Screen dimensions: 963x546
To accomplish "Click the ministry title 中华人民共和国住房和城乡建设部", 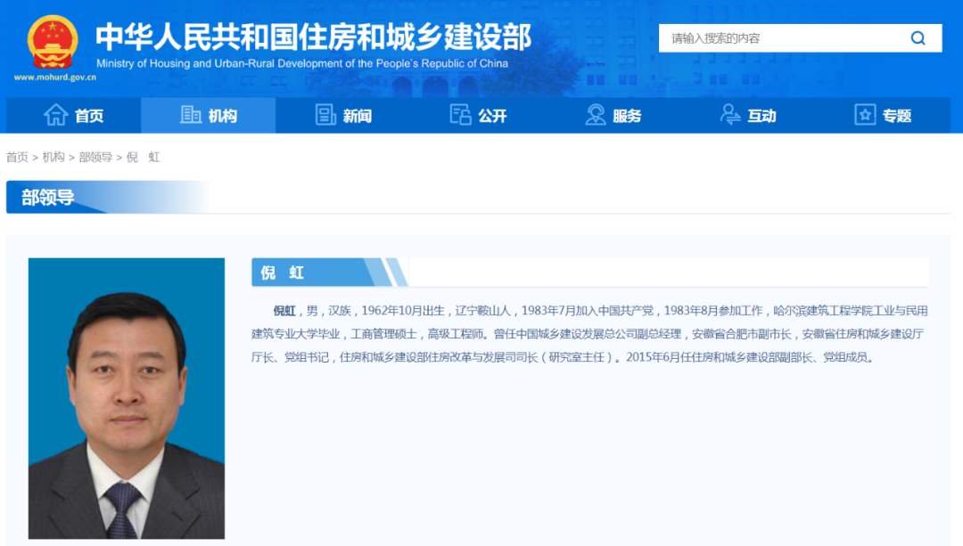I will click(313, 37).
